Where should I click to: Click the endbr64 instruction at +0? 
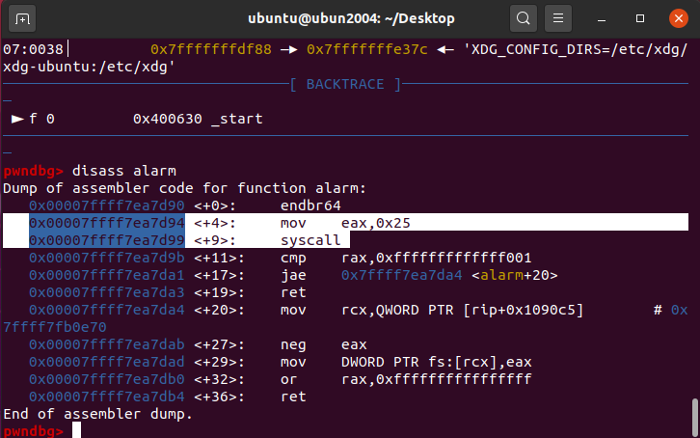point(310,205)
